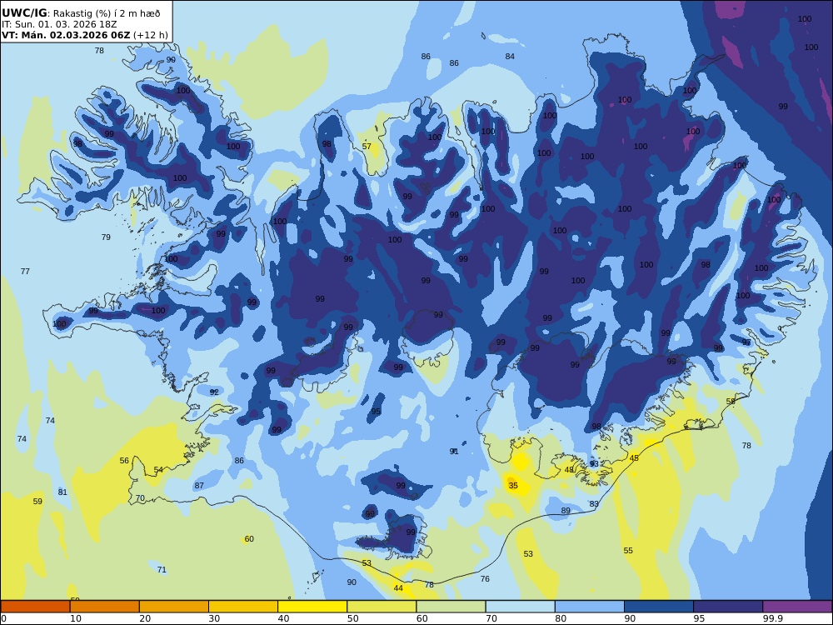Screen dimensions: 833x625
Task: Click the humidity value '71' on map
Action: (x=162, y=570)
